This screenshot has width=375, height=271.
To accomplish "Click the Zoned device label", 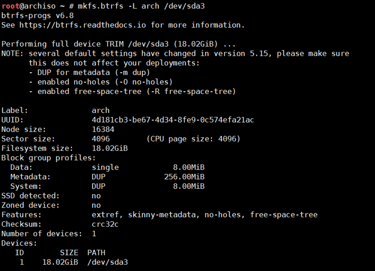I will point(30,205).
